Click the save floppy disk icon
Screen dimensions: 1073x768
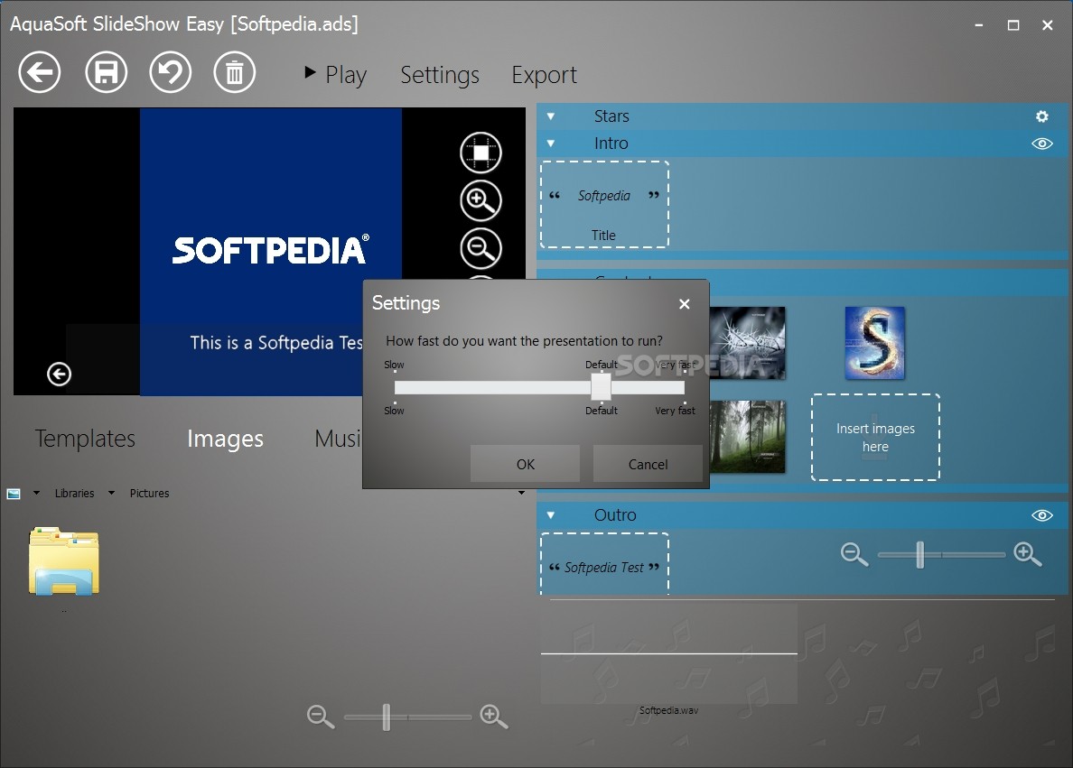tap(106, 72)
